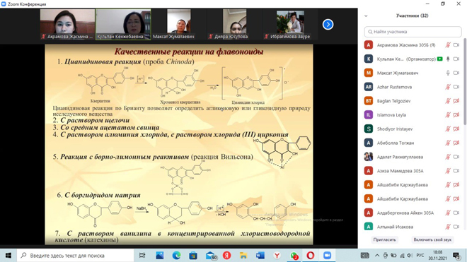Toggle the camera for Shodiyor Iristayev

pos(456,129)
